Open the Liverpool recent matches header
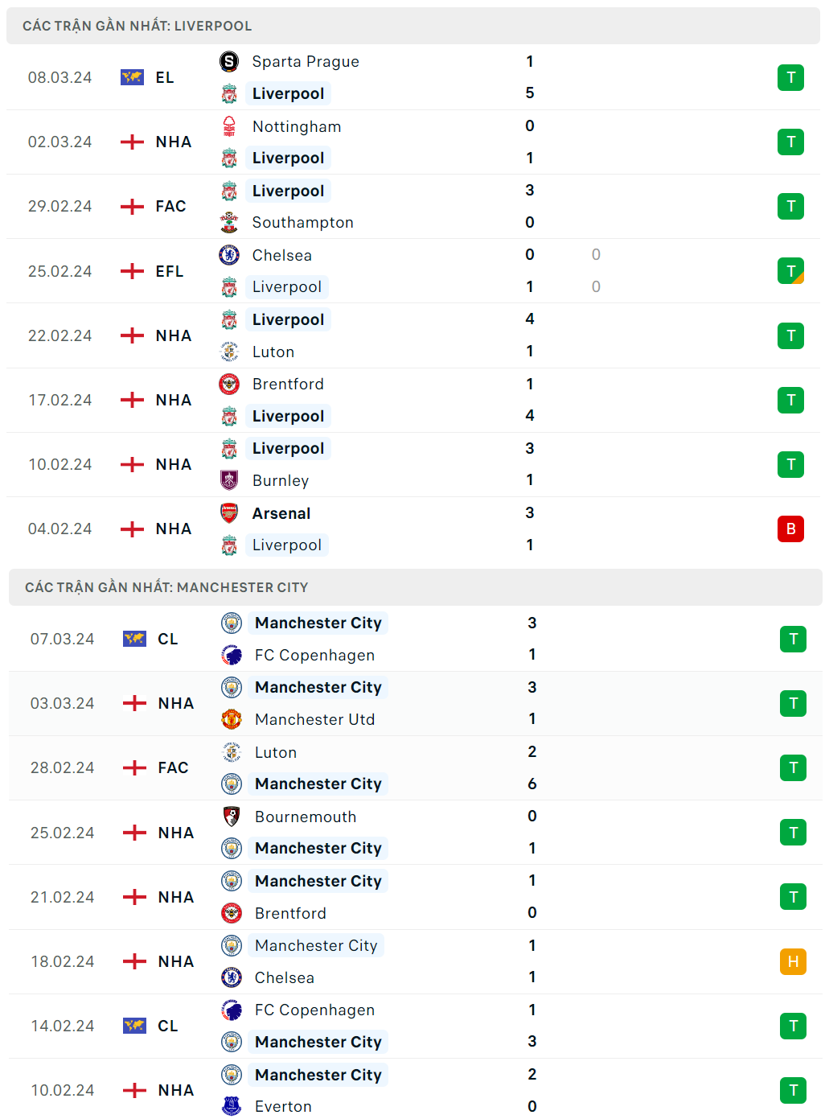 tap(137, 26)
